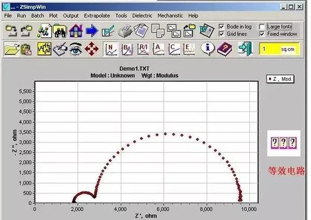Open the Dielectric menu

click(x=142, y=16)
